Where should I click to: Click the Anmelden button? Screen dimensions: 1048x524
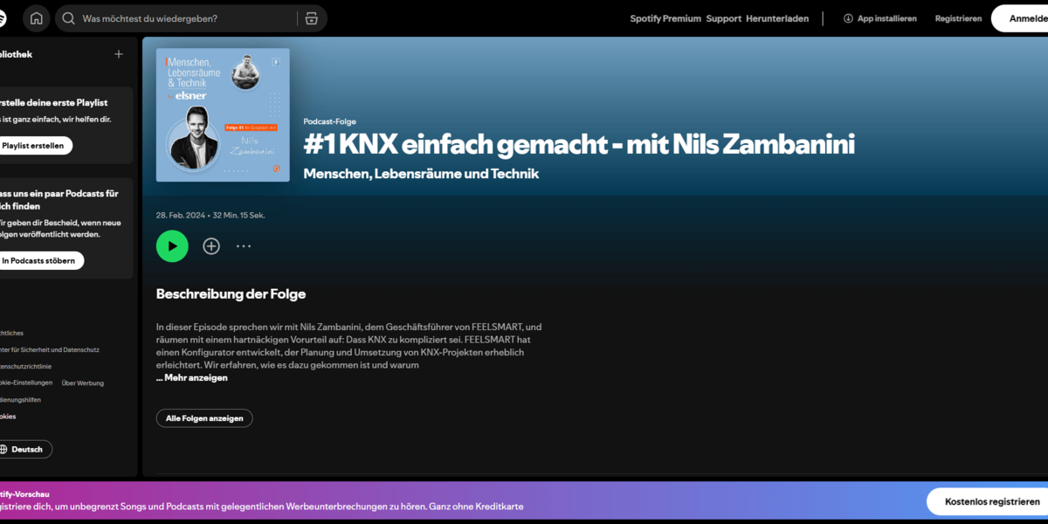tap(1020, 18)
